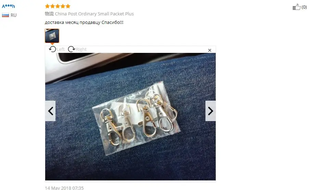The image size is (314, 190).
Task: Click the Russian flag icon
Action: [5, 15]
